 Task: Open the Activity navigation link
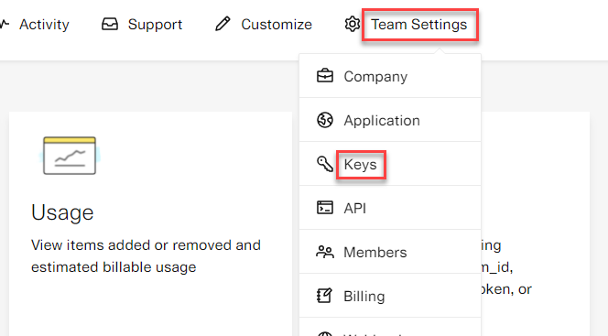[x=44, y=25]
